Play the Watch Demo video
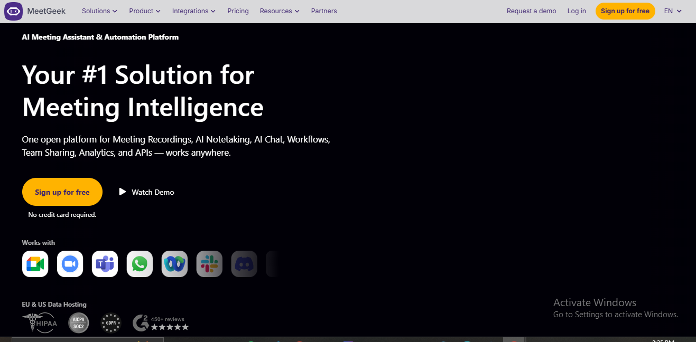Image resolution: width=696 pixels, height=342 pixels. (x=146, y=192)
